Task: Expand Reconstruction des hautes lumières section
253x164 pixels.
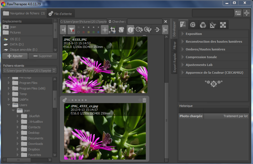Action: click(214, 42)
